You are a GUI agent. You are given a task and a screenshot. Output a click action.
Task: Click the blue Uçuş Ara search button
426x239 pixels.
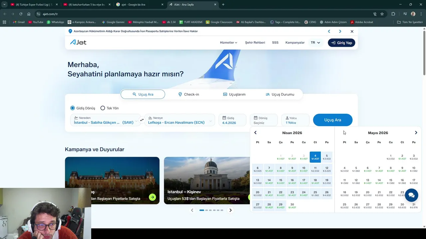[x=333, y=120]
